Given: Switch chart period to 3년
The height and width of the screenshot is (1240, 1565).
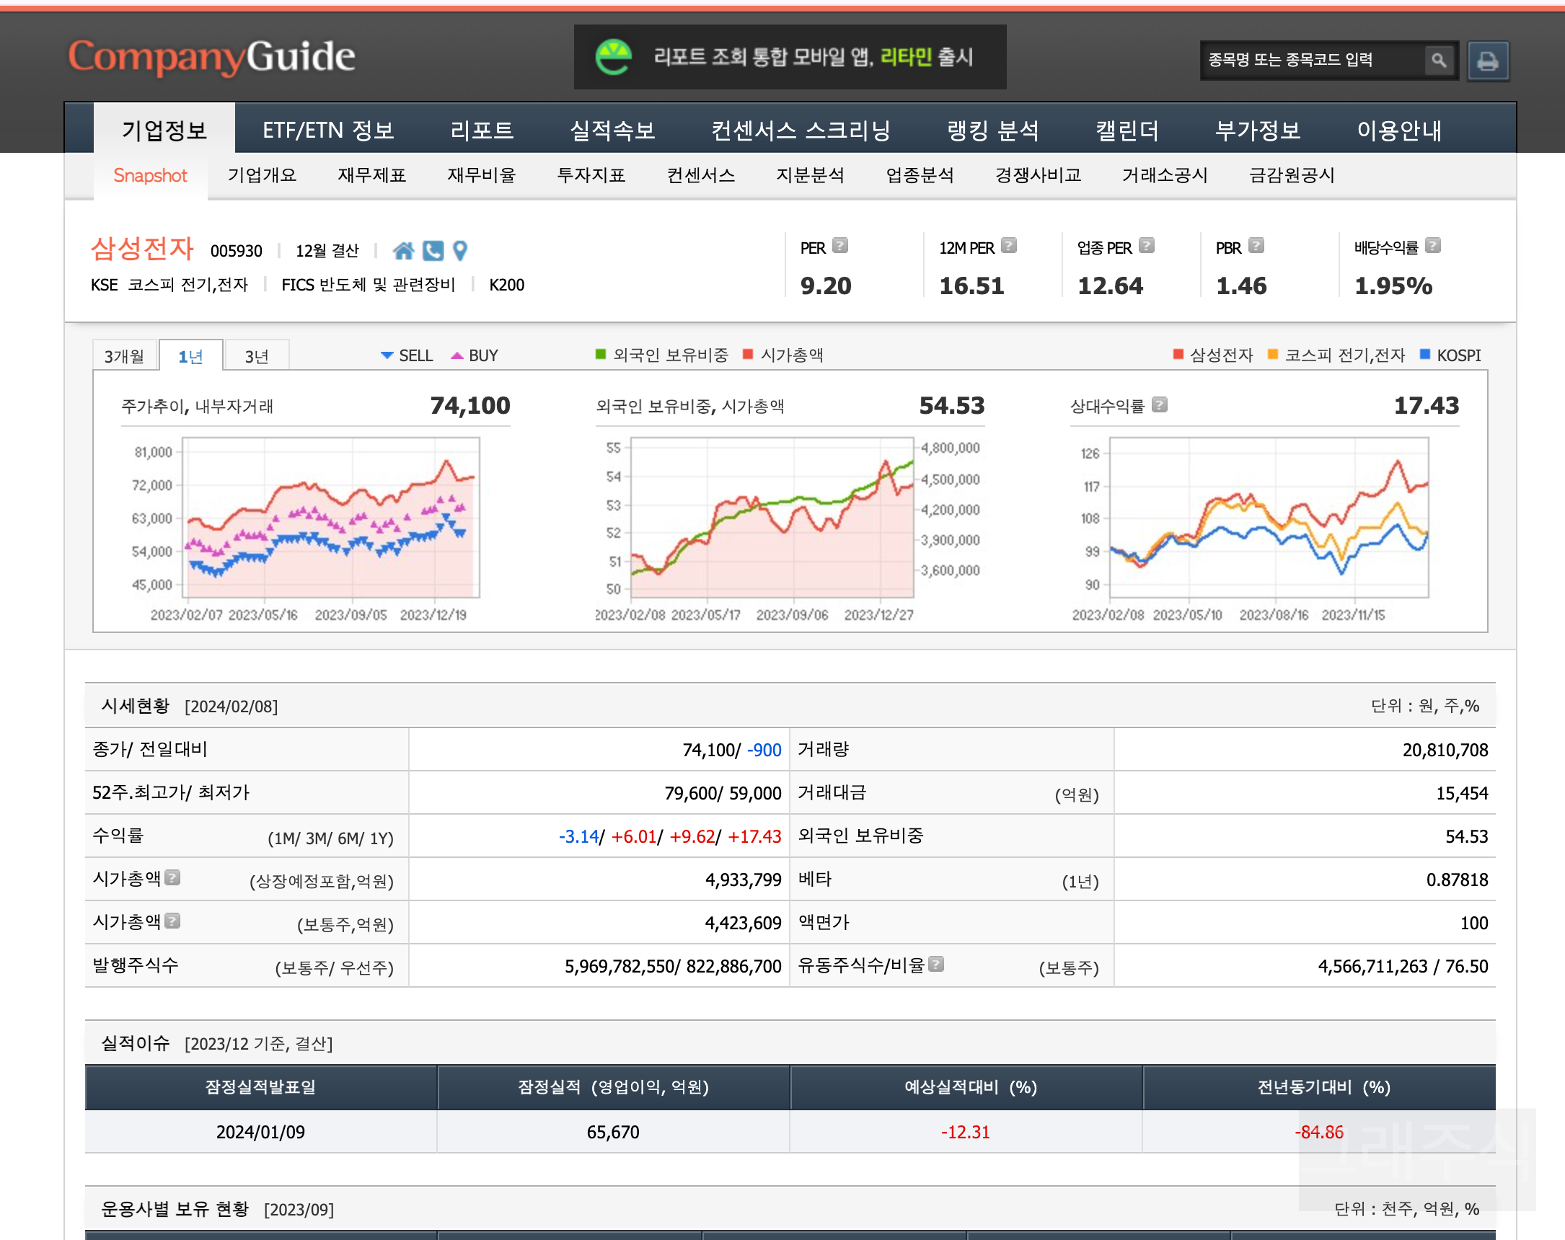Looking at the screenshot, I should click(257, 356).
